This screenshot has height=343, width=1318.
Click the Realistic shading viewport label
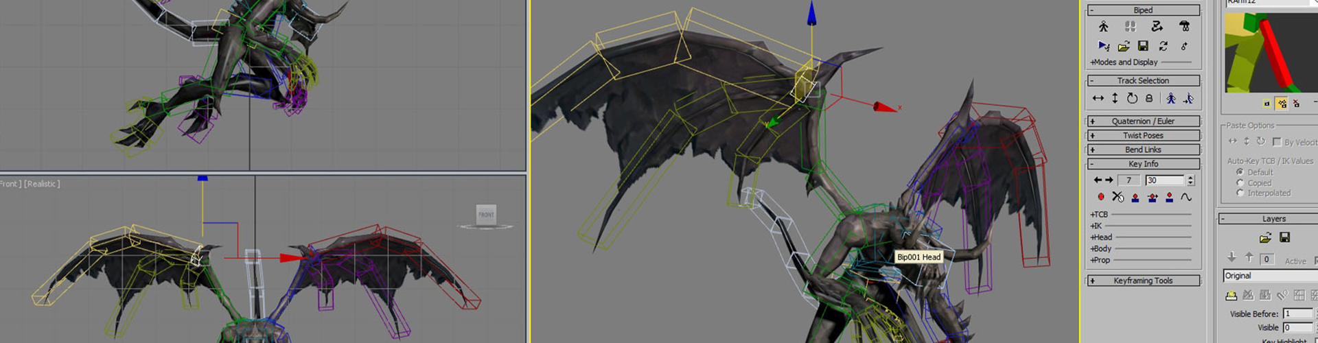tap(42, 184)
